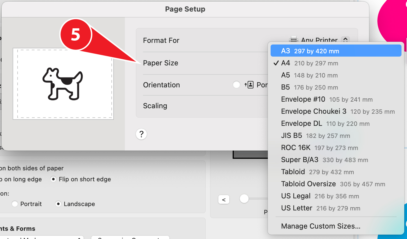Select the portrait orientation radio in Page Setup
Image resolution: width=407 pixels, height=239 pixels.
(x=237, y=85)
